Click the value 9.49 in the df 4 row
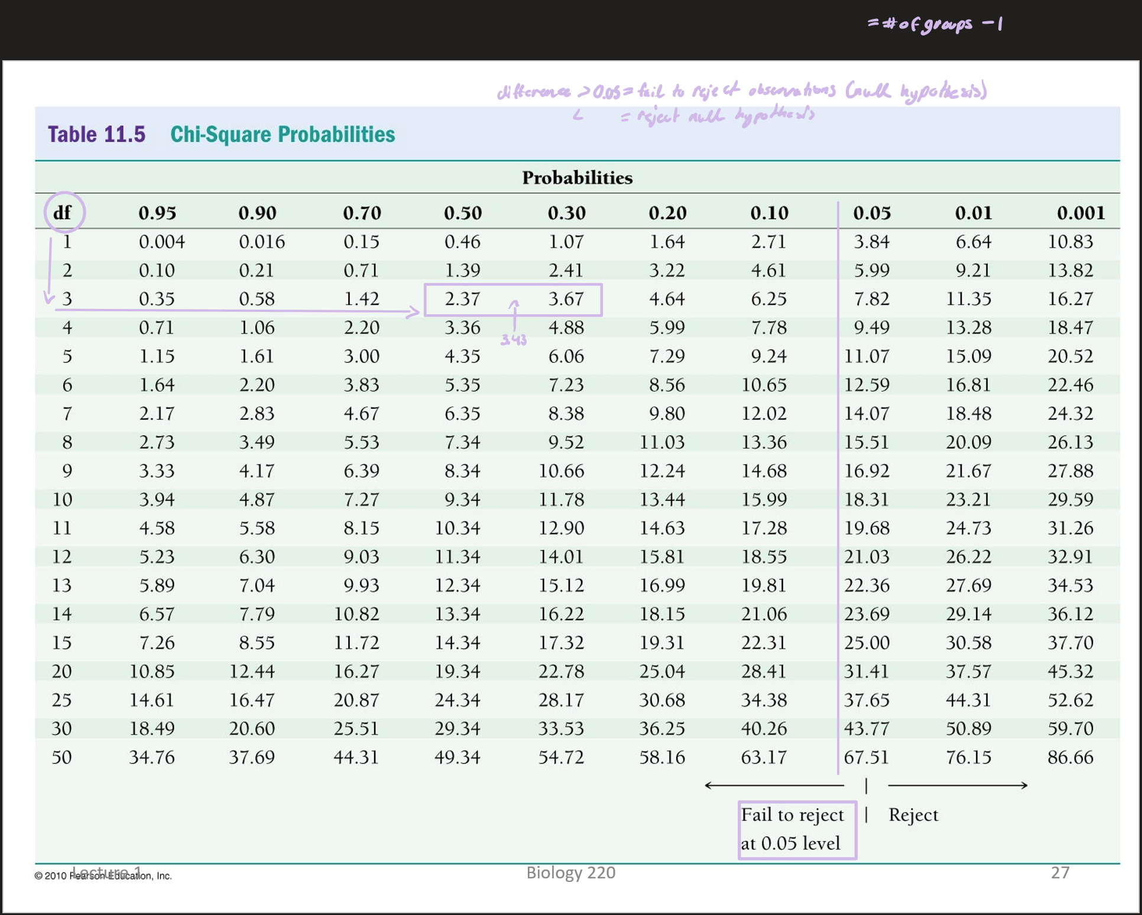This screenshot has width=1142, height=915. pos(871,327)
